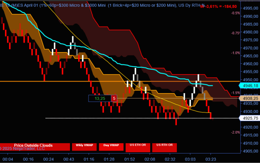Click the 4980,00 price axis label

(250, 32)
